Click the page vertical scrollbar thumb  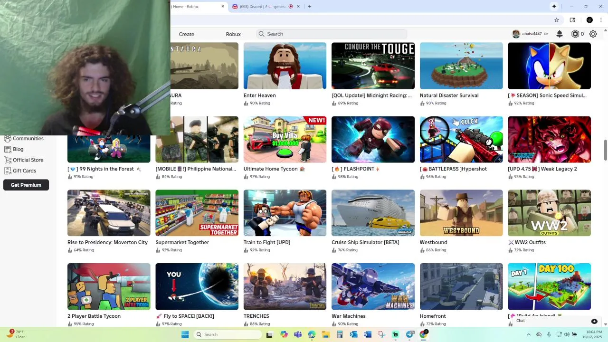click(x=605, y=150)
